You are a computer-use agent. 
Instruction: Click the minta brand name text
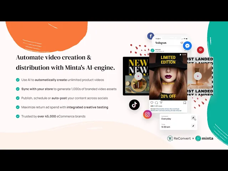point(207,139)
